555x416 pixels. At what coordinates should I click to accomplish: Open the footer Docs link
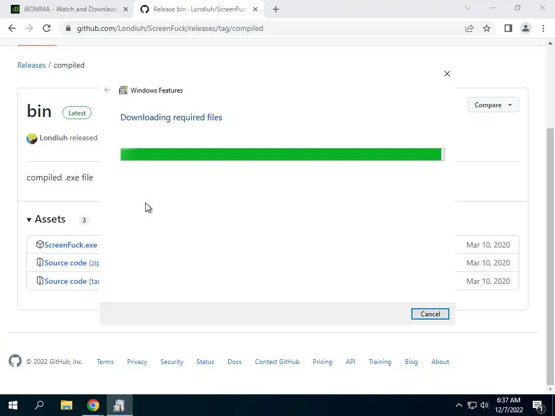click(234, 361)
